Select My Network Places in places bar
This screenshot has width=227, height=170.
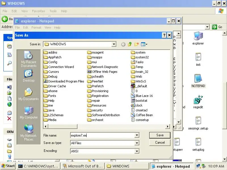pos(29,133)
